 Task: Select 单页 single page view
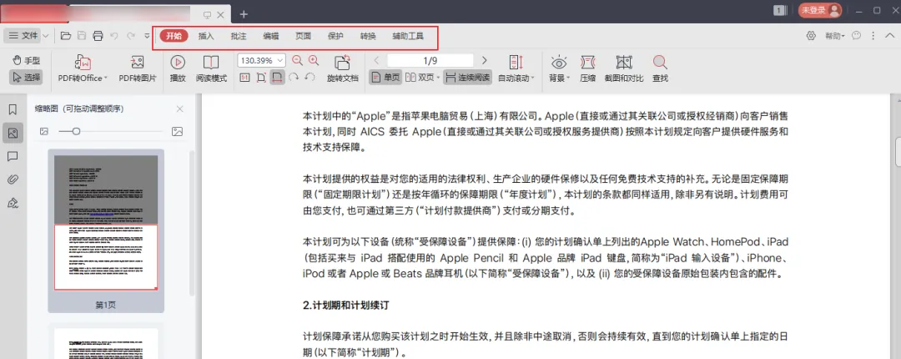(x=385, y=77)
